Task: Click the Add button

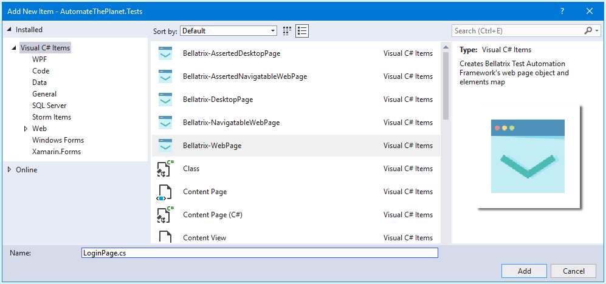Action: point(524,271)
